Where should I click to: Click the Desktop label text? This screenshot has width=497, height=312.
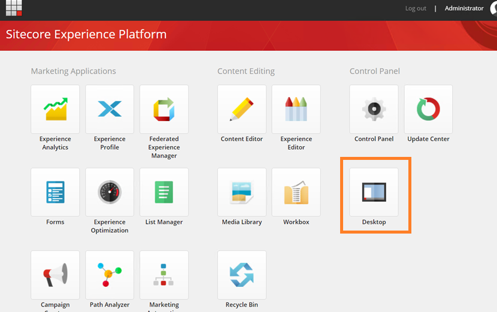(x=374, y=222)
